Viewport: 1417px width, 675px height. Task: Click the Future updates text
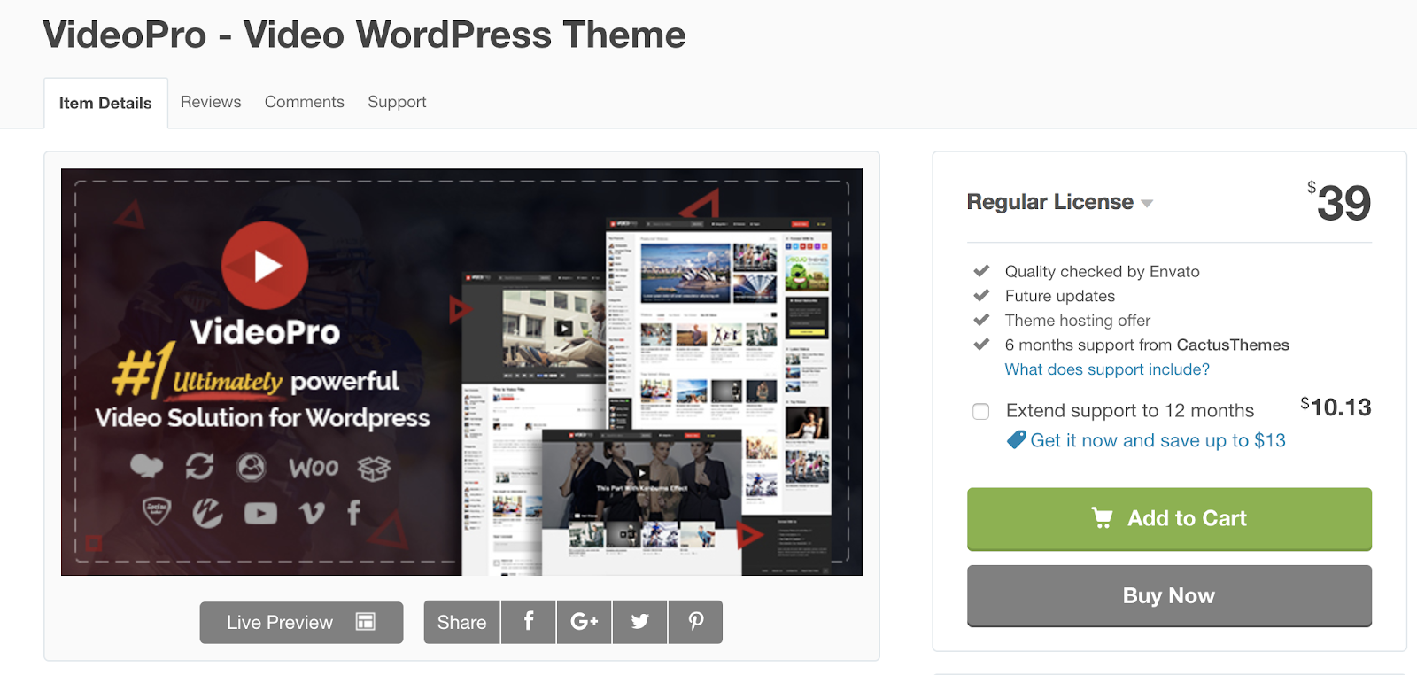coord(1059,296)
